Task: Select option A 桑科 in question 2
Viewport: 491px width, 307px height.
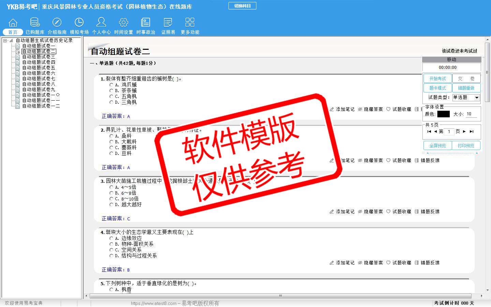Action: click(x=111, y=136)
